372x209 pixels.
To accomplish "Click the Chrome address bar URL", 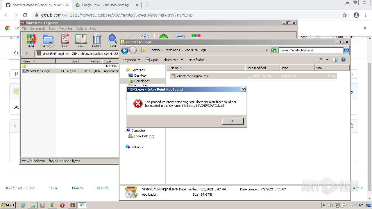I will click(116, 15).
